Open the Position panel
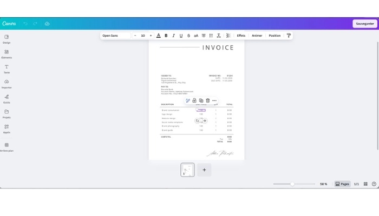Image resolution: width=379 pixels, height=216 pixels. pos(275,36)
